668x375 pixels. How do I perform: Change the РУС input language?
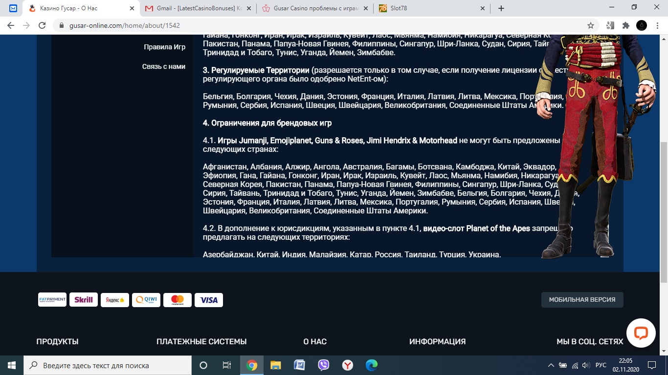pyautogui.click(x=601, y=365)
